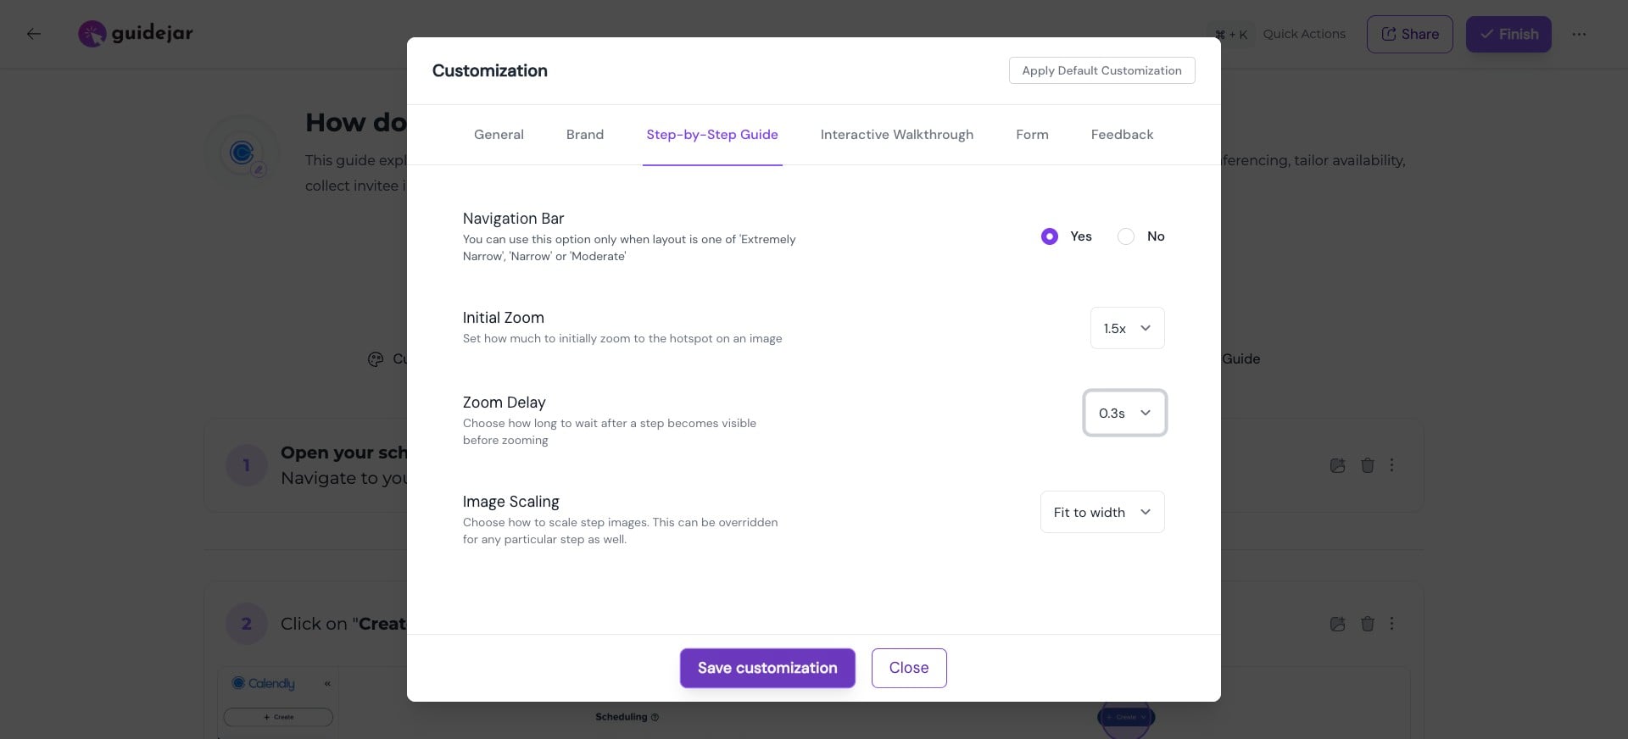
Task: Disable the Navigation Bar option
Action: point(1125,236)
